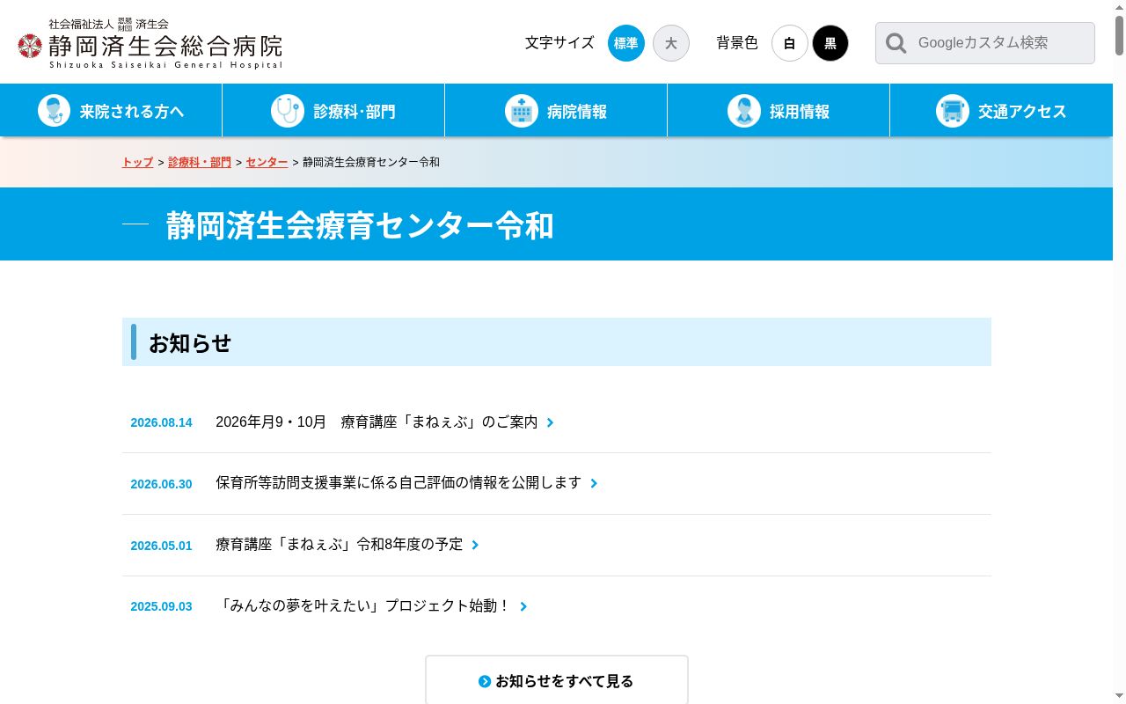Screen dimensions: 1126x704
Task: Click arrow icon after 自己評価の情報を公開します
Action: pos(594,483)
